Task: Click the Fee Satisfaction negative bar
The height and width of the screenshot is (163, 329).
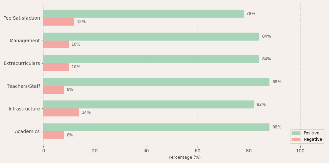Action: click(59, 22)
